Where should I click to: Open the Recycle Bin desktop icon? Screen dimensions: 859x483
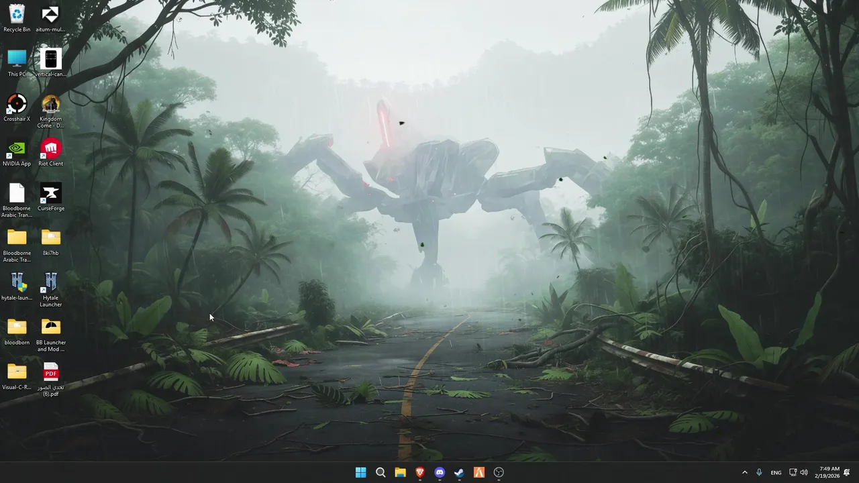pyautogui.click(x=17, y=18)
